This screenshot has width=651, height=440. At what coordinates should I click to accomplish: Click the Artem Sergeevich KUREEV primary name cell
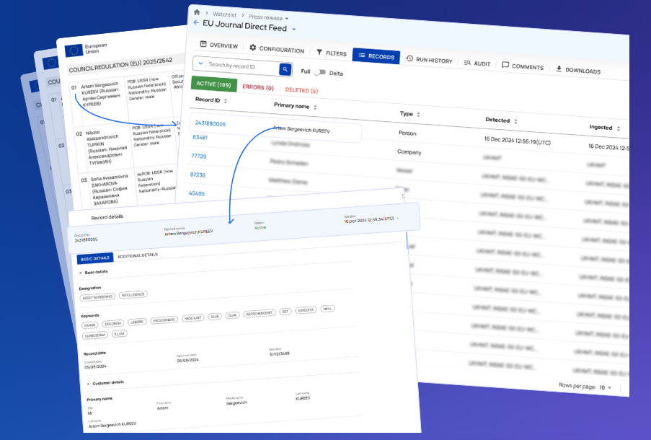coord(301,130)
